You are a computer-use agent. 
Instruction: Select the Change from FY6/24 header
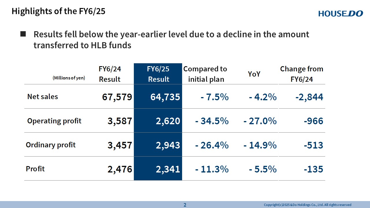click(301, 74)
